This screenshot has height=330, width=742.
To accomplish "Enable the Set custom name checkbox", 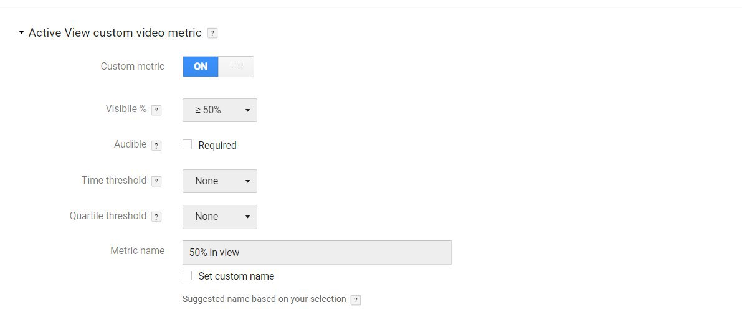I will coord(187,275).
